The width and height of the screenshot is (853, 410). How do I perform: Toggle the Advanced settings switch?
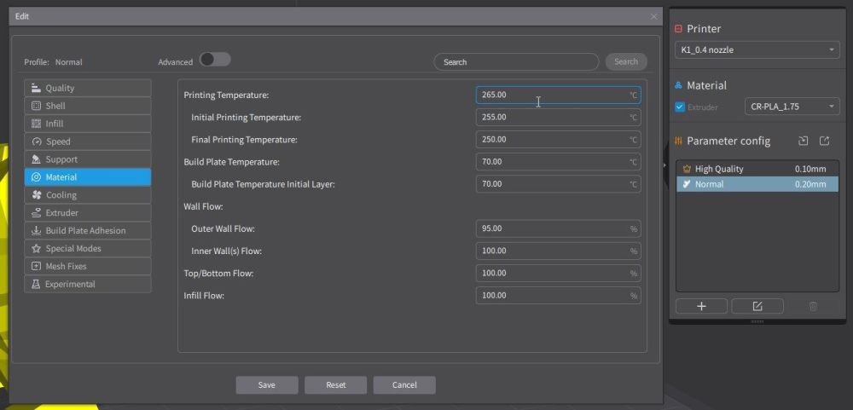tap(215, 60)
